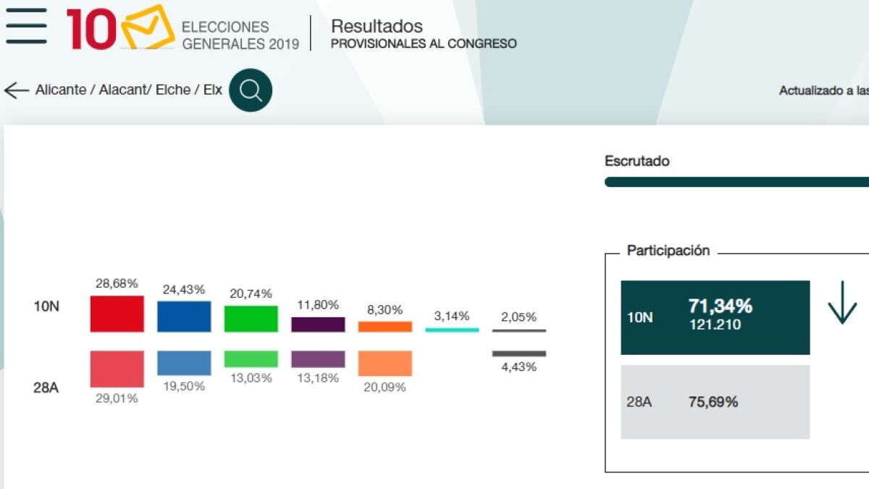This screenshot has width=869, height=489.
Task: Select the cyan 3,14% bar
Action: (452, 330)
